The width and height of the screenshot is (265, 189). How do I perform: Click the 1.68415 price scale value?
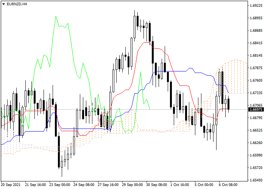click(x=256, y=43)
